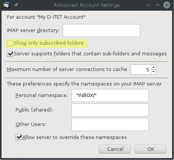Click the IMAP server directory field

[101, 31]
